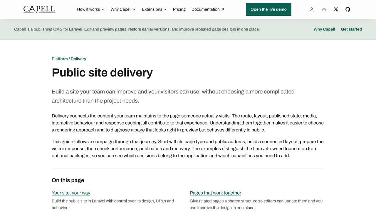Open the Documentation external link

pos(208,9)
